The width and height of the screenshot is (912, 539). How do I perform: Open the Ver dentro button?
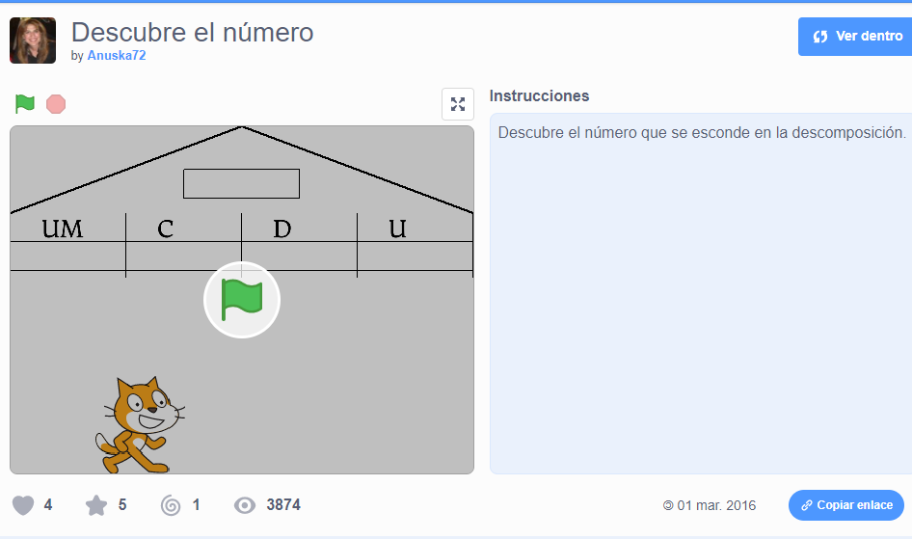pyautogui.click(x=855, y=37)
